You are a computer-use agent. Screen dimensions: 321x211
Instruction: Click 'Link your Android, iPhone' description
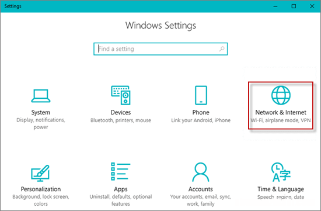(201, 120)
